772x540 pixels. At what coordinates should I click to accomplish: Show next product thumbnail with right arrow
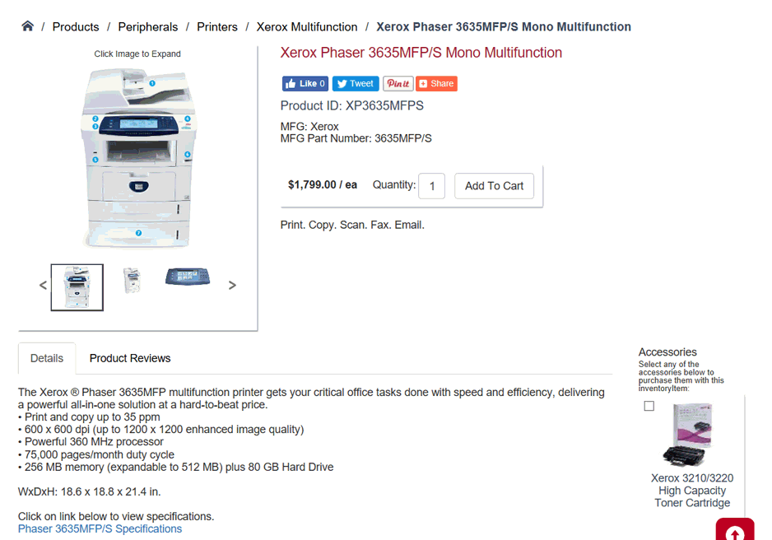click(x=232, y=286)
